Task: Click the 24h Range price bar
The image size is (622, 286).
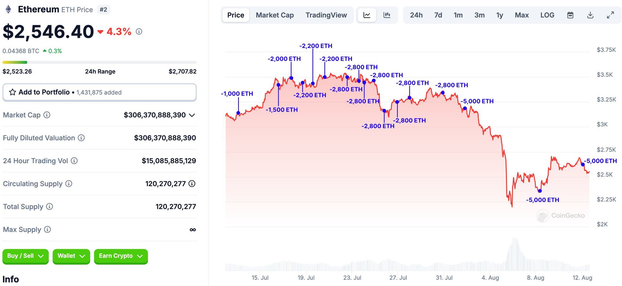Action: (99, 62)
